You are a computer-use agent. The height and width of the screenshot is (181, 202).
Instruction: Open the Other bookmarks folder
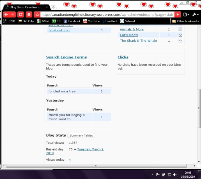(x=185, y=21)
